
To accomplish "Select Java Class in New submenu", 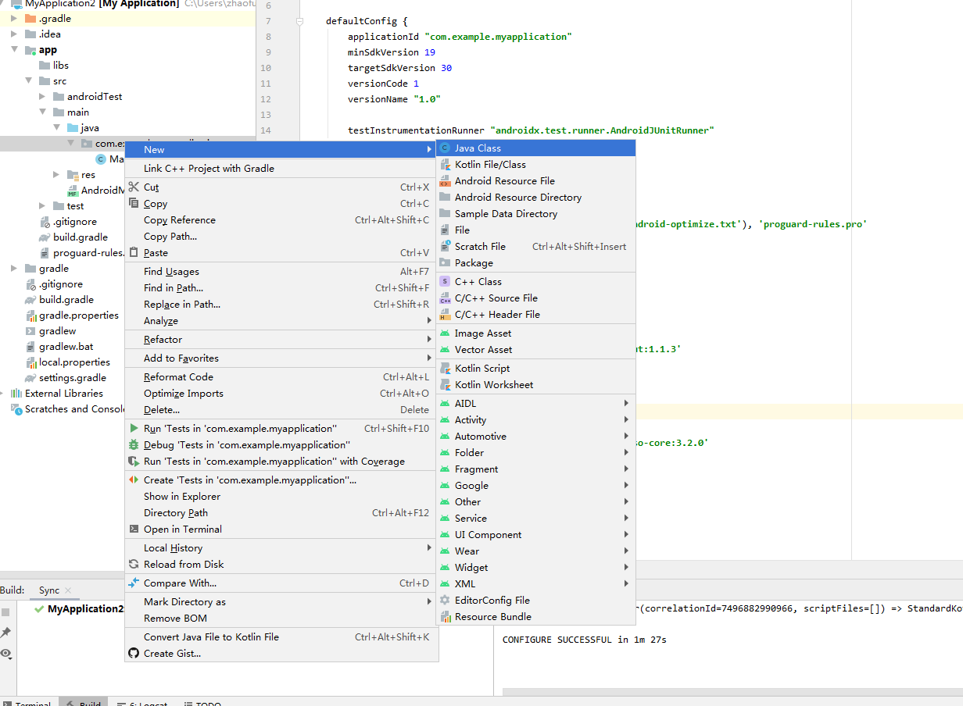I will pyautogui.click(x=535, y=148).
